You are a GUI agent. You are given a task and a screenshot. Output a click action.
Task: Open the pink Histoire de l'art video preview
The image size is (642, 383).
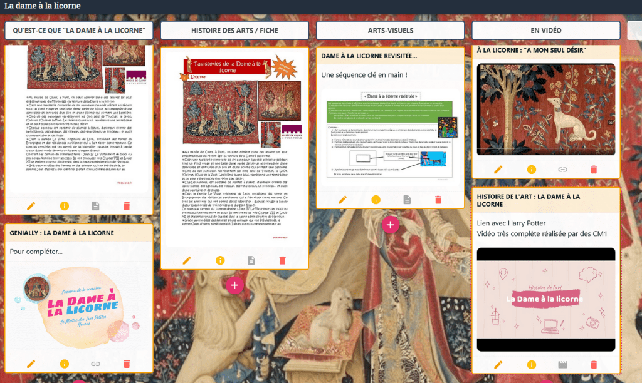click(545, 299)
